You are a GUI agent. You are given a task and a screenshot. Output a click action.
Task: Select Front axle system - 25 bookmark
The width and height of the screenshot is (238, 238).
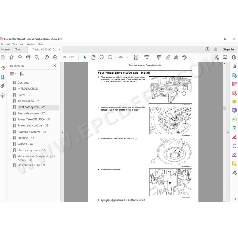[x=31, y=107]
